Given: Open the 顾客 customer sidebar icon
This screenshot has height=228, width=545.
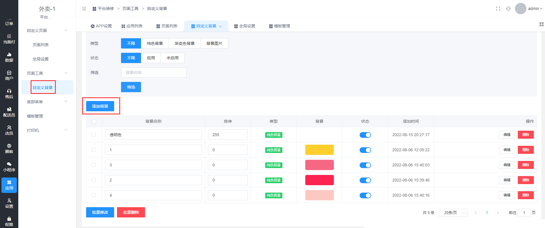Looking at the screenshot, I should point(9,149).
